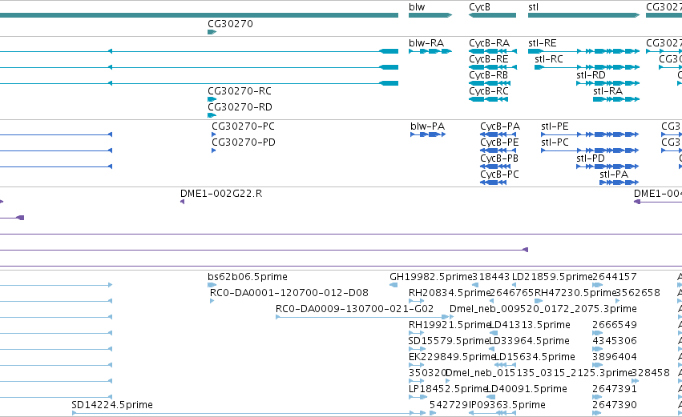Open the stl-PE protein feature
The width and height of the screenshot is (682, 417).
(590, 134)
